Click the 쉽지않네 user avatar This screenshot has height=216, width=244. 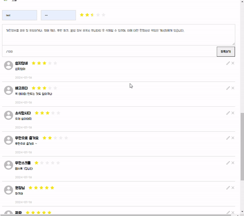click(9, 65)
